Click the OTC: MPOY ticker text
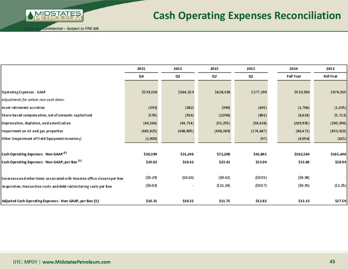Screen dimensions: 348x269 click(x=25, y=262)
